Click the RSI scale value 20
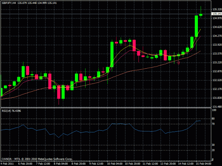The image size is (222, 166). coord(213,150)
